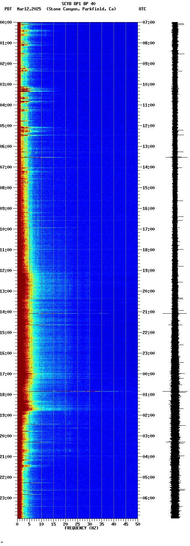Click the '21:00' UTC time label
The width and height of the screenshot is (190, 546).
(x=149, y=312)
